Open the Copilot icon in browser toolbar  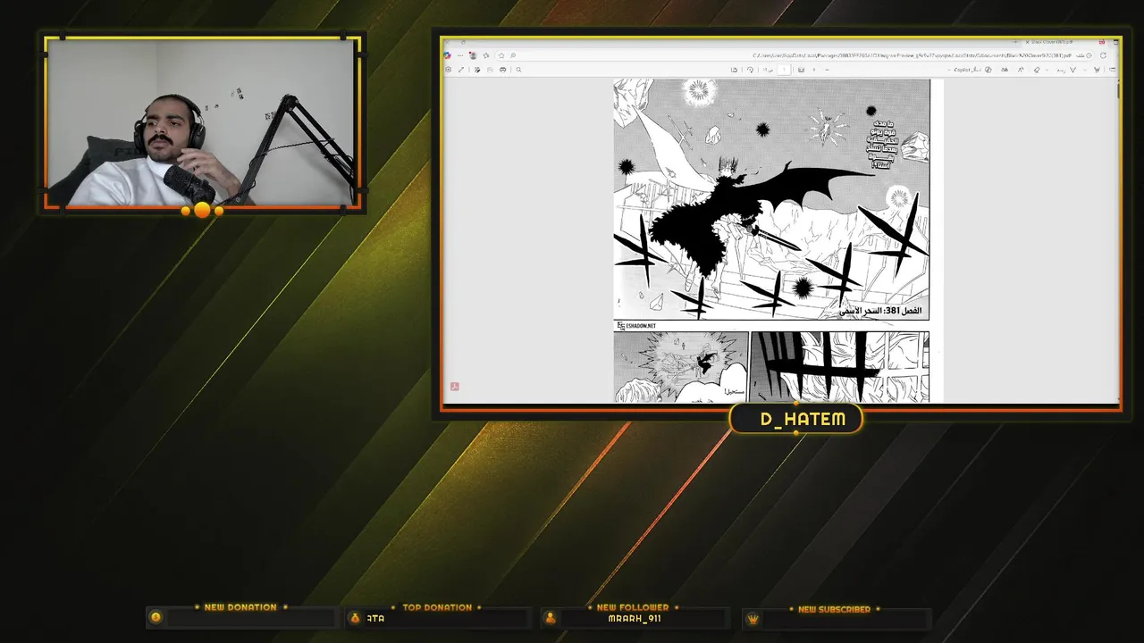click(x=447, y=55)
